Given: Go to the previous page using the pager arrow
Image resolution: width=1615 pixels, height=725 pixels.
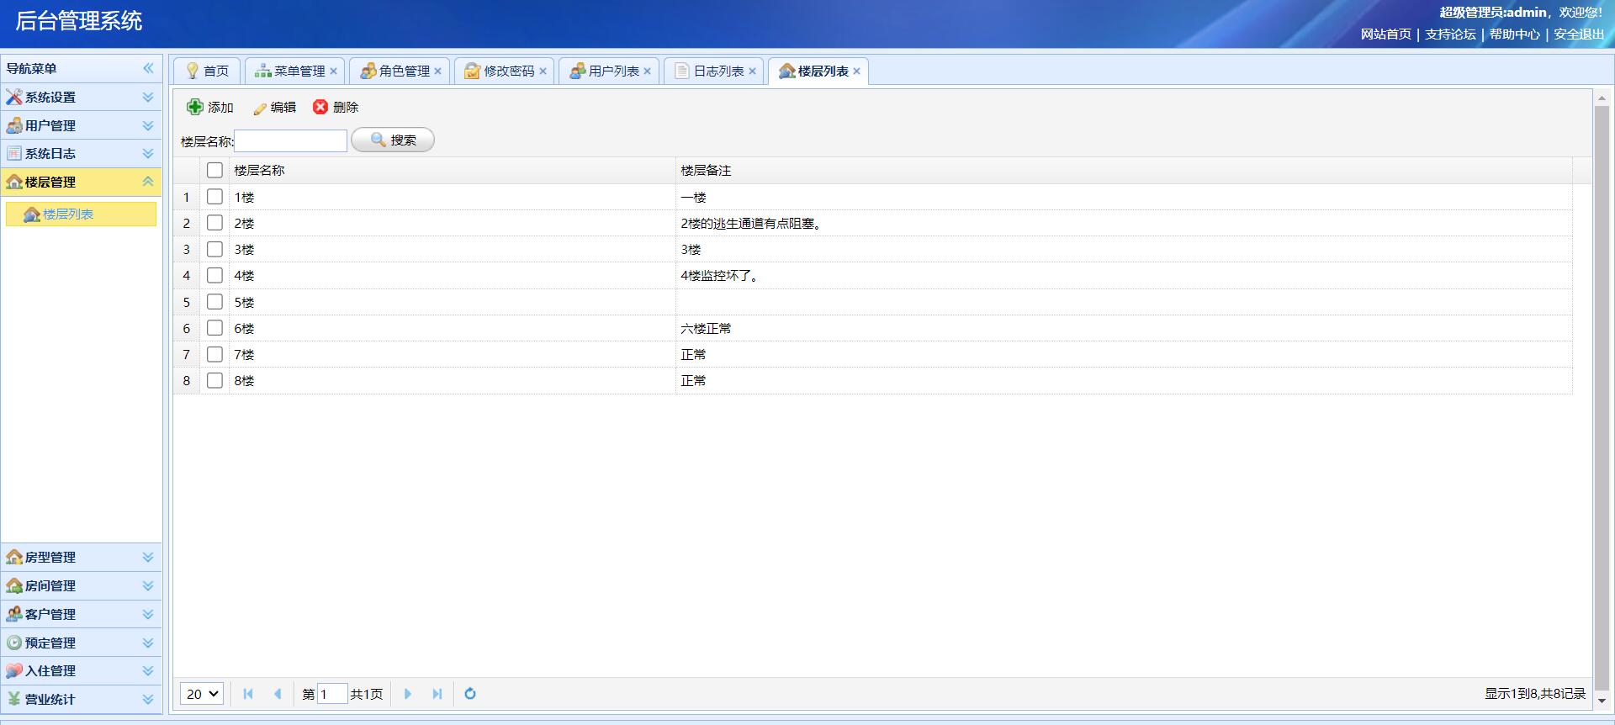Looking at the screenshot, I should click(x=278, y=694).
